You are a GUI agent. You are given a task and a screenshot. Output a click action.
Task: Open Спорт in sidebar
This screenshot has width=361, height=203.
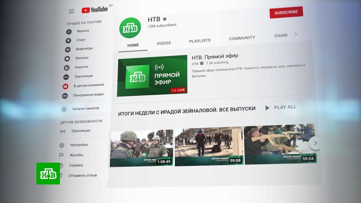coord(81,40)
